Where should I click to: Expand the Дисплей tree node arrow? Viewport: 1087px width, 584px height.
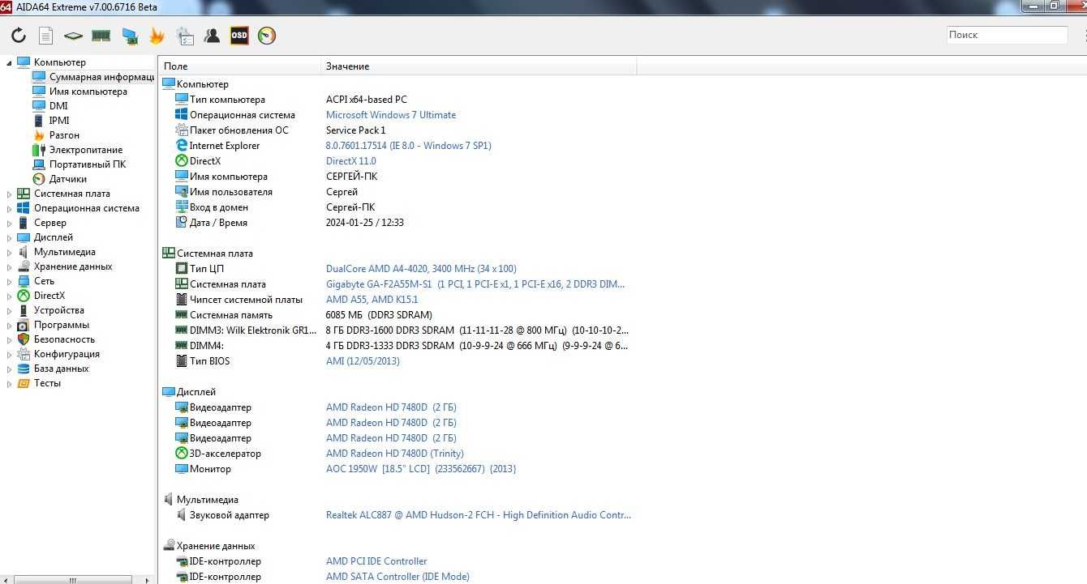[x=10, y=238]
